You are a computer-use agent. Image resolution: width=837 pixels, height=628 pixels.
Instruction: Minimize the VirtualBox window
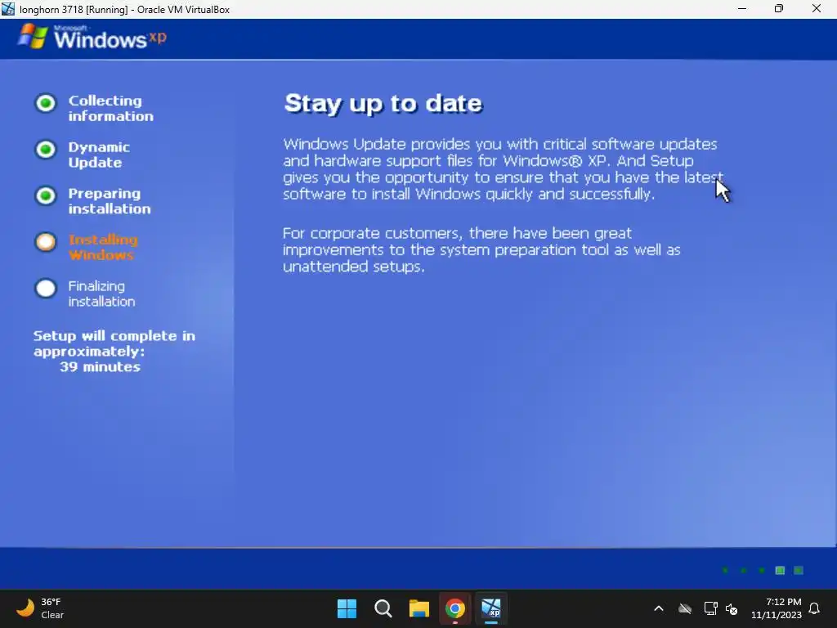[x=742, y=8]
